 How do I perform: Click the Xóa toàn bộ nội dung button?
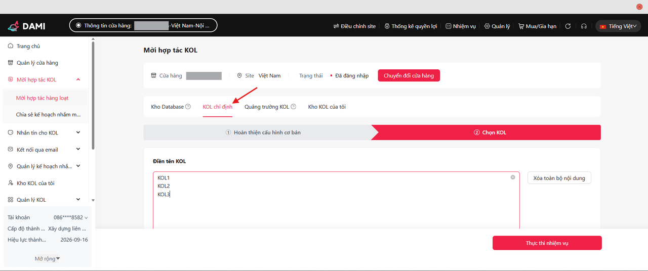click(x=559, y=178)
